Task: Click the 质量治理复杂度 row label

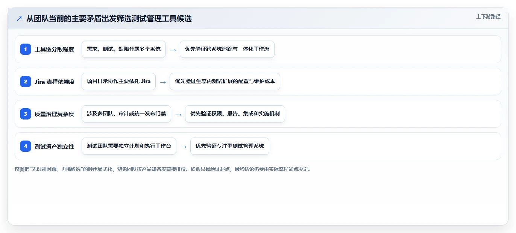Action: (x=55, y=114)
